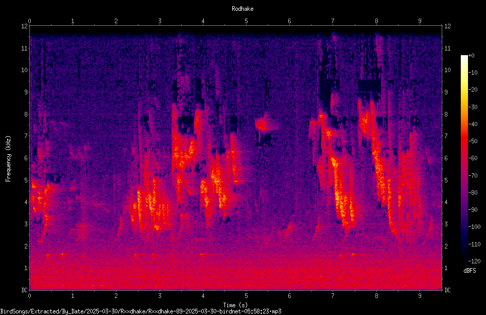Click the "2" tick on bottom time axis

(116, 296)
